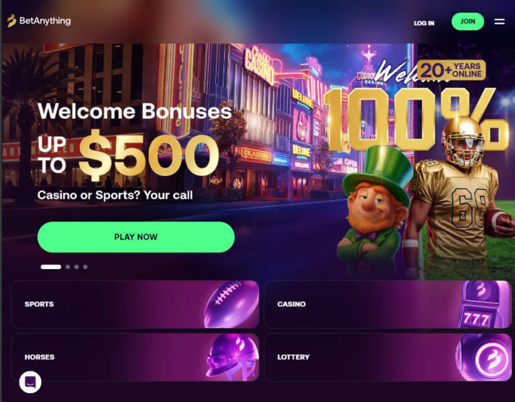Click the jockey helmet icon
This screenshot has height=402, width=515.
233,357
